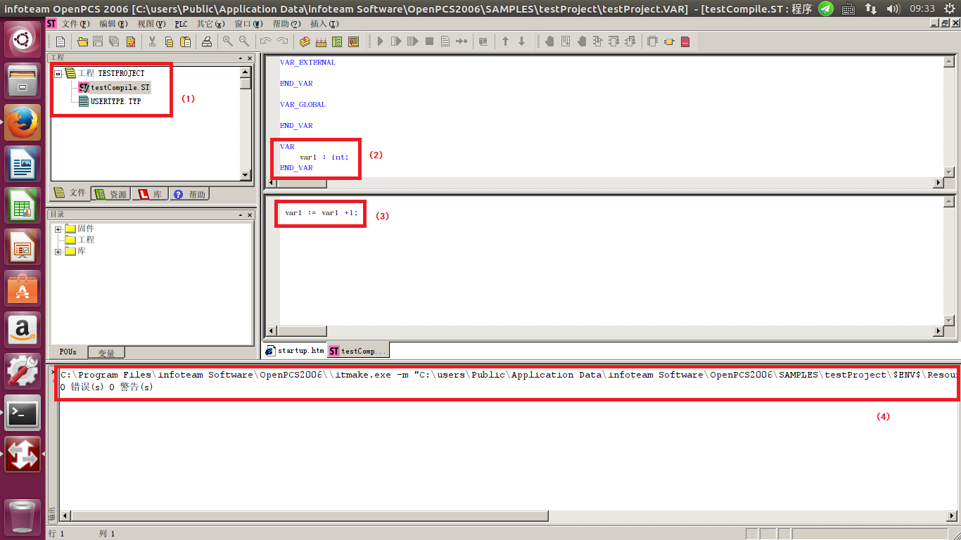Click the first breakpoint hand icon
The height and width of the screenshot is (540, 961).
549,41
